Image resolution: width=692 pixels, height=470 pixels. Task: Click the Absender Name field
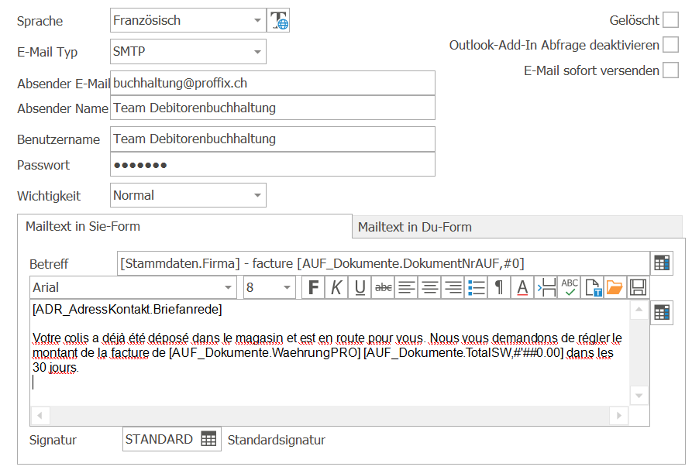point(272,108)
